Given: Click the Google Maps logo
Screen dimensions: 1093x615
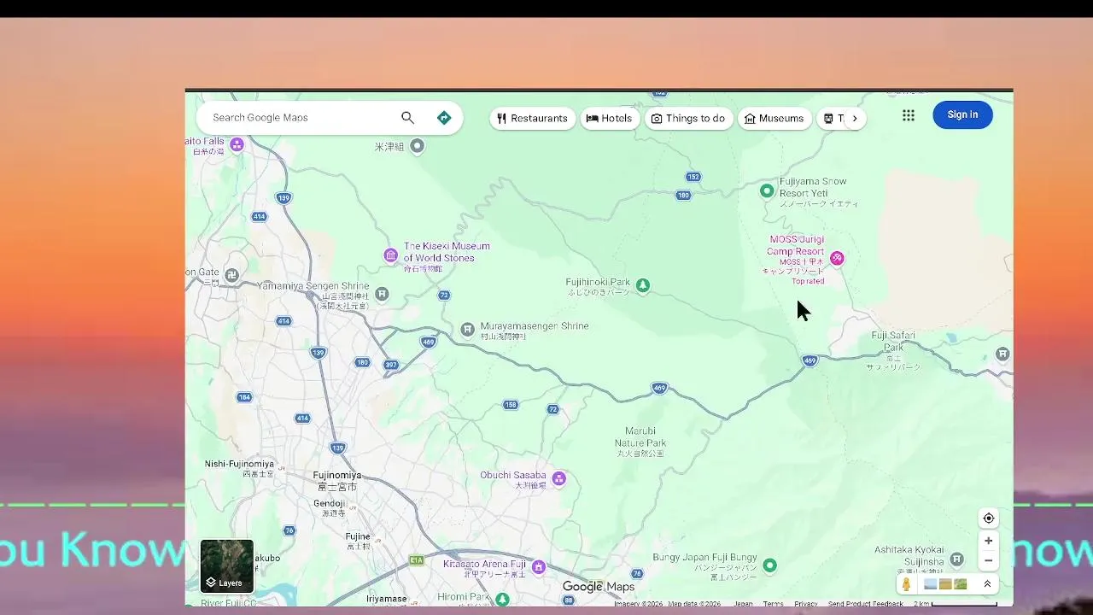Looking at the screenshot, I should pos(598,587).
